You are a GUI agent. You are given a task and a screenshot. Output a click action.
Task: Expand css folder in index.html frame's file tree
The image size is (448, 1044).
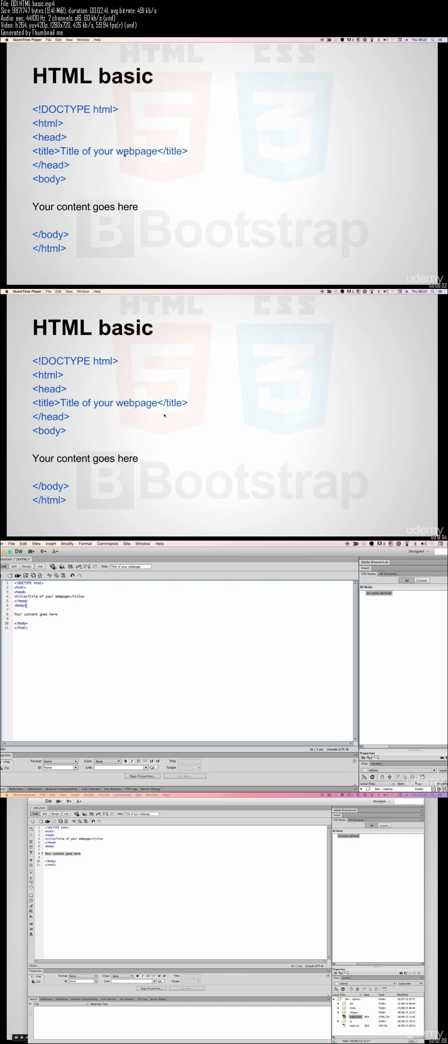pyautogui.click(x=338, y=1003)
